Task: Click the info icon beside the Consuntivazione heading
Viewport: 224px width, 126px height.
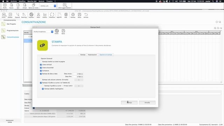Action: coord(217,22)
